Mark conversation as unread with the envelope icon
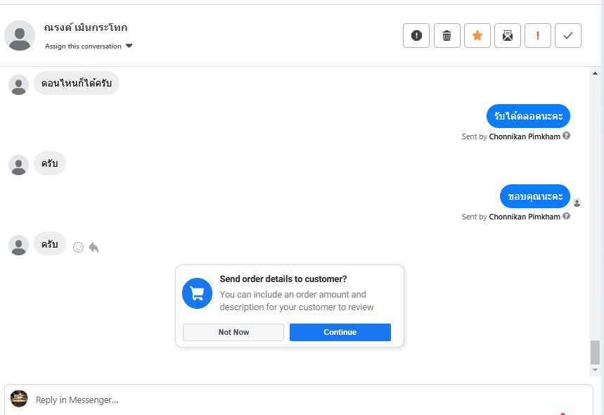604x415 pixels. [508, 36]
